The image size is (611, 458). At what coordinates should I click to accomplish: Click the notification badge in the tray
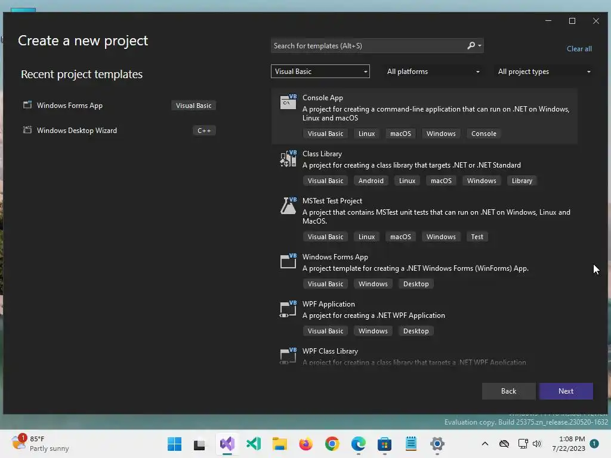click(594, 444)
